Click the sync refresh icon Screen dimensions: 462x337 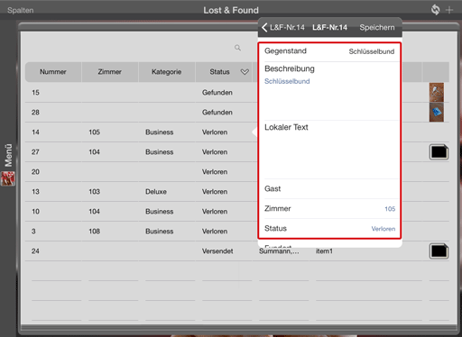click(435, 10)
